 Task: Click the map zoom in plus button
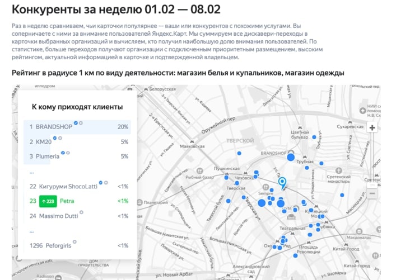[x=372, y=128]
